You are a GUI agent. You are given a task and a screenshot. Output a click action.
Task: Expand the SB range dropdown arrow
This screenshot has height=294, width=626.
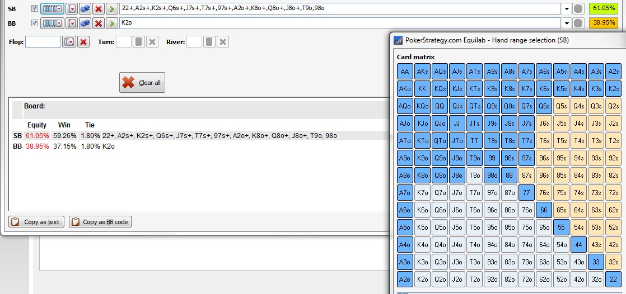click(567, 9)
